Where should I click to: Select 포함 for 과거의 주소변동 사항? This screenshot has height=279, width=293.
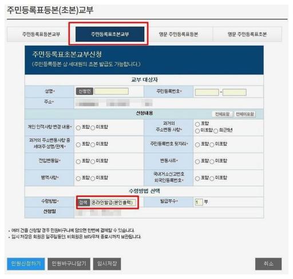[x=197, y=124]
